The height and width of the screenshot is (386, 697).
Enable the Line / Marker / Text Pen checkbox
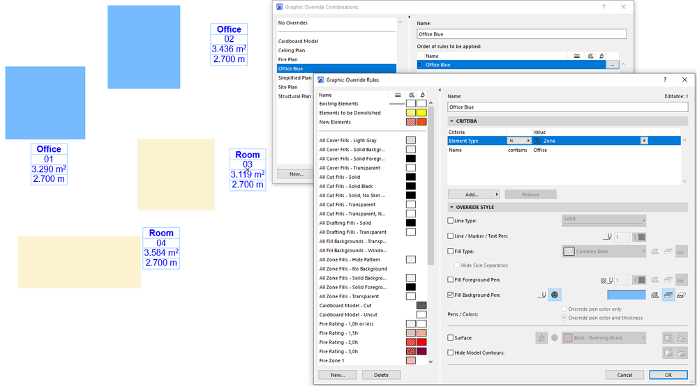click(450, 236)
